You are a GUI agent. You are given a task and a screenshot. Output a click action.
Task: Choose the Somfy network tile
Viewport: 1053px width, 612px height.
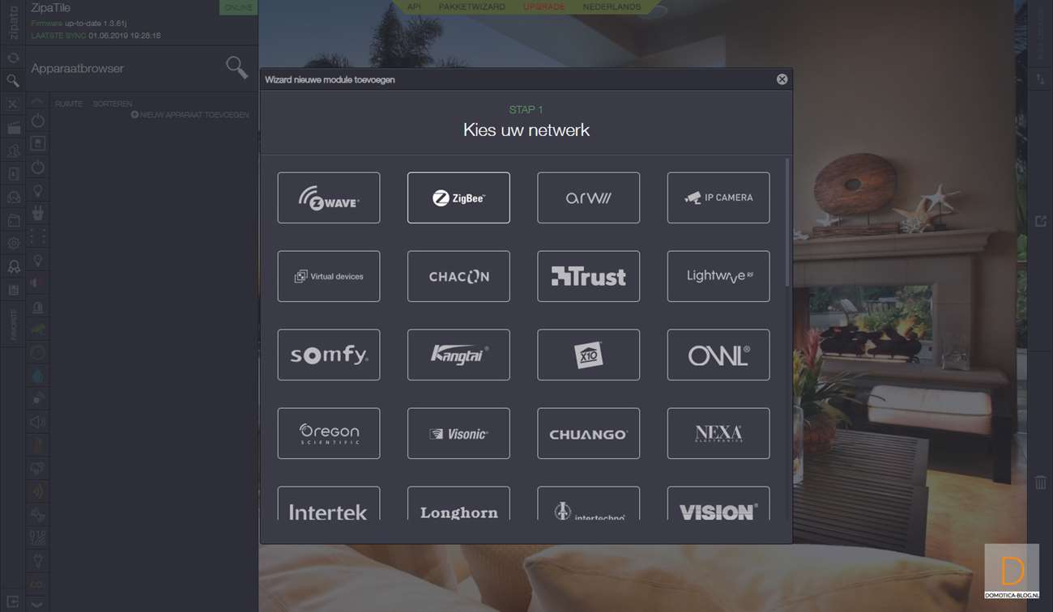click(329, 355)
